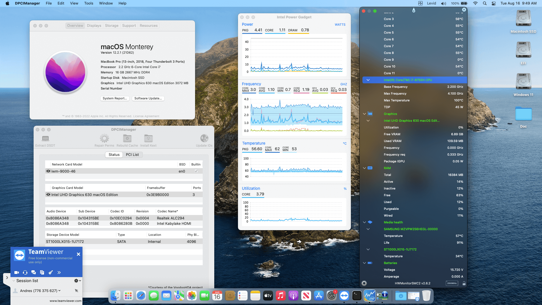Click the water drop icon in HWMonitorSMC2
Viewport: 542px width, 305px height.
pos(414,10)
